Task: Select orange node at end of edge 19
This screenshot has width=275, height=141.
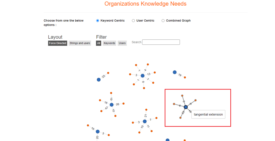Action: (x=185, y=77)
